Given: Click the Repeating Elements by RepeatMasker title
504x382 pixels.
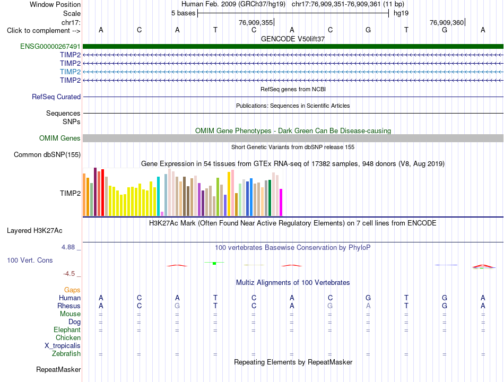Looking at the screenshot, I should (293, 362).
